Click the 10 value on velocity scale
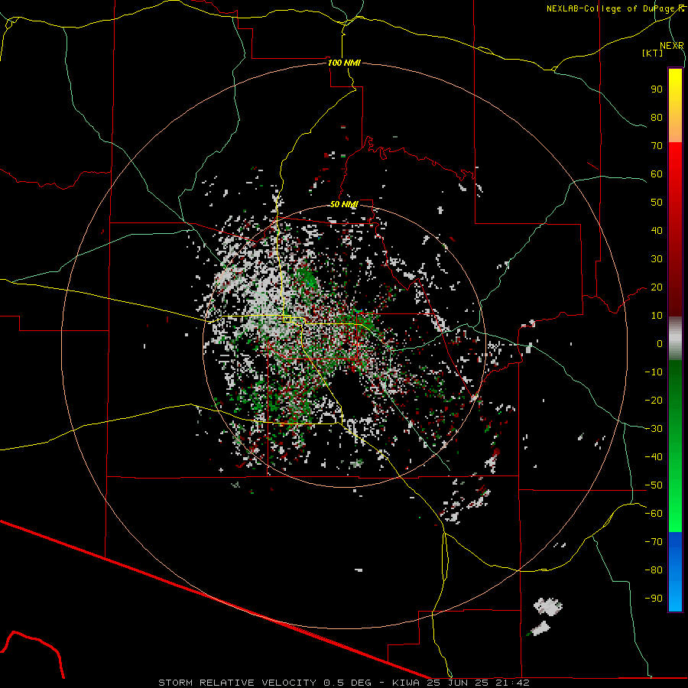Screen dimensions: 688x688 pos(657,316)
